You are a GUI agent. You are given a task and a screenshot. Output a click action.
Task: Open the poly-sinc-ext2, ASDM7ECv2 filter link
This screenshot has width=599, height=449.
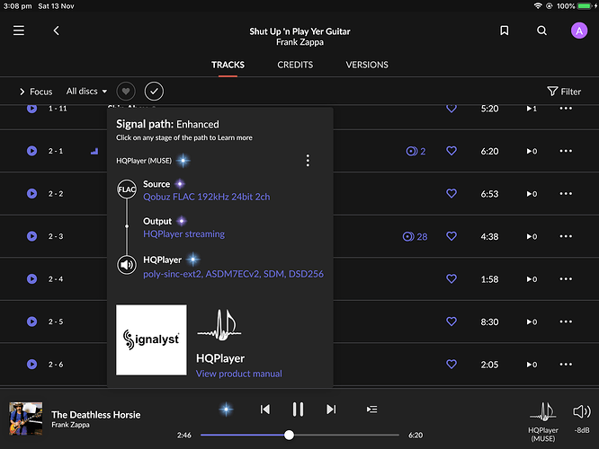pyautogui.click(x=234, y=274)
